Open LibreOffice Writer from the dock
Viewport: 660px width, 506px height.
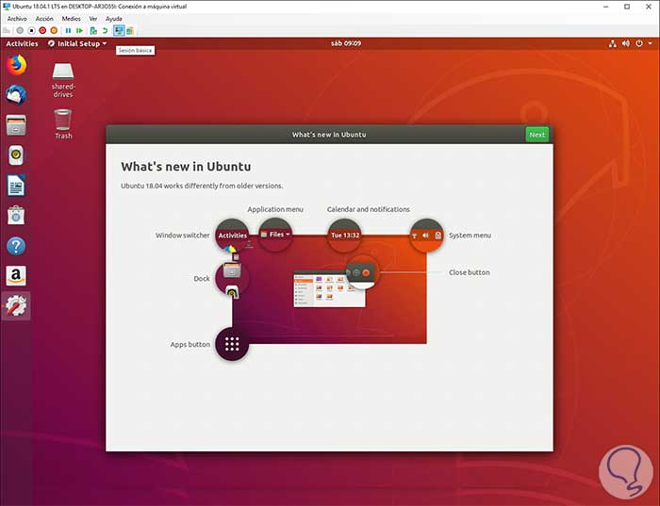(16, 186)
